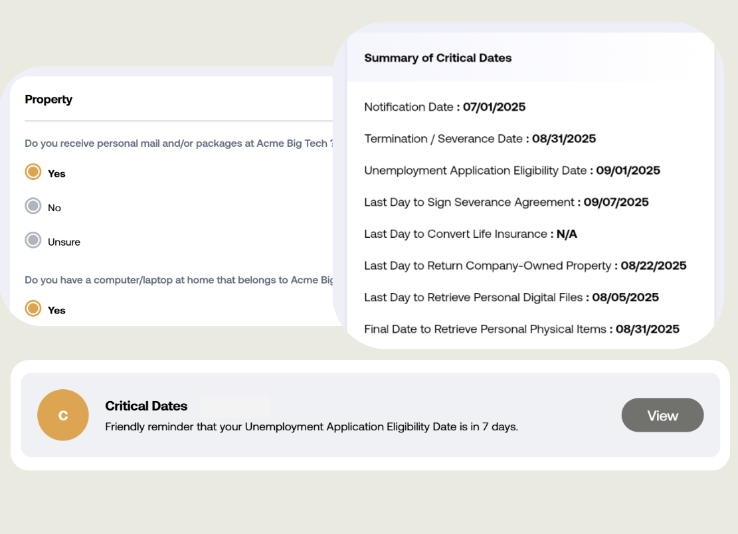Viewport: 738px width, 534px height.
Task: Choose the No radio option
Action: tap(33, 206)
